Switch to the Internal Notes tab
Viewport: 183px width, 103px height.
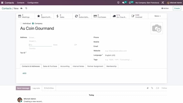(x=78, y=66)
